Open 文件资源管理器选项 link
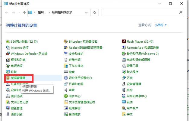Viewport: 189px width, 121px height. [82, 102]
